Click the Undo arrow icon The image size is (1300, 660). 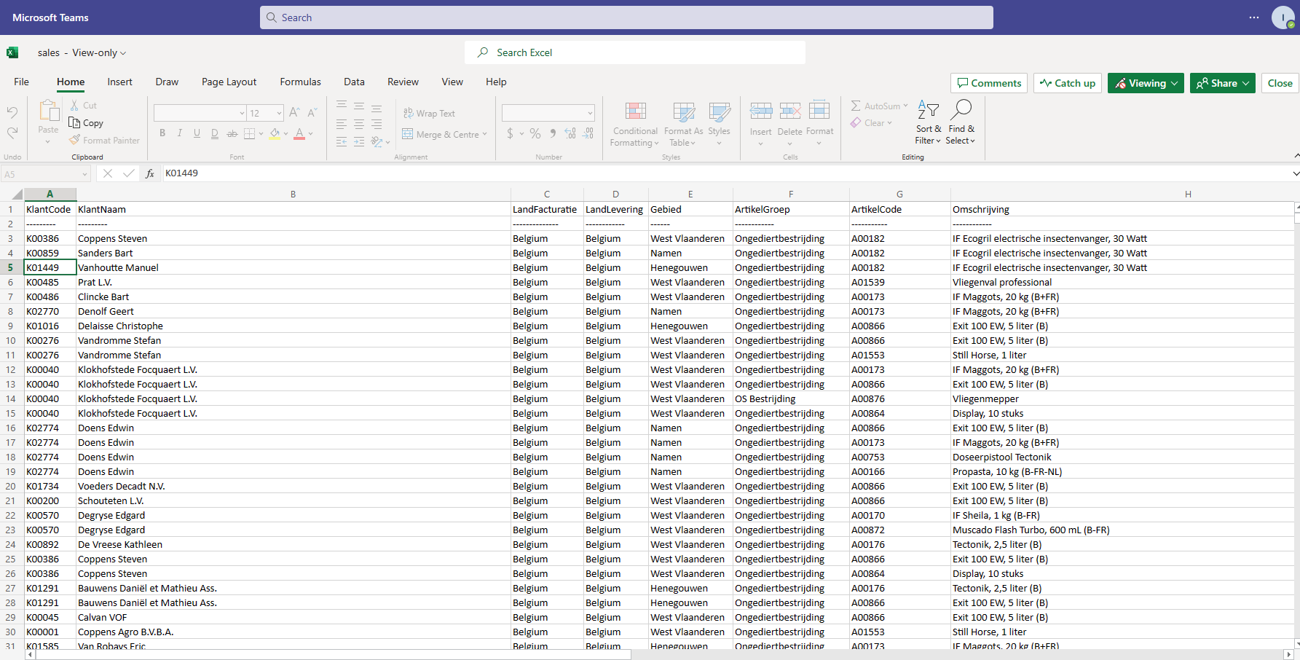click(12, 112)
